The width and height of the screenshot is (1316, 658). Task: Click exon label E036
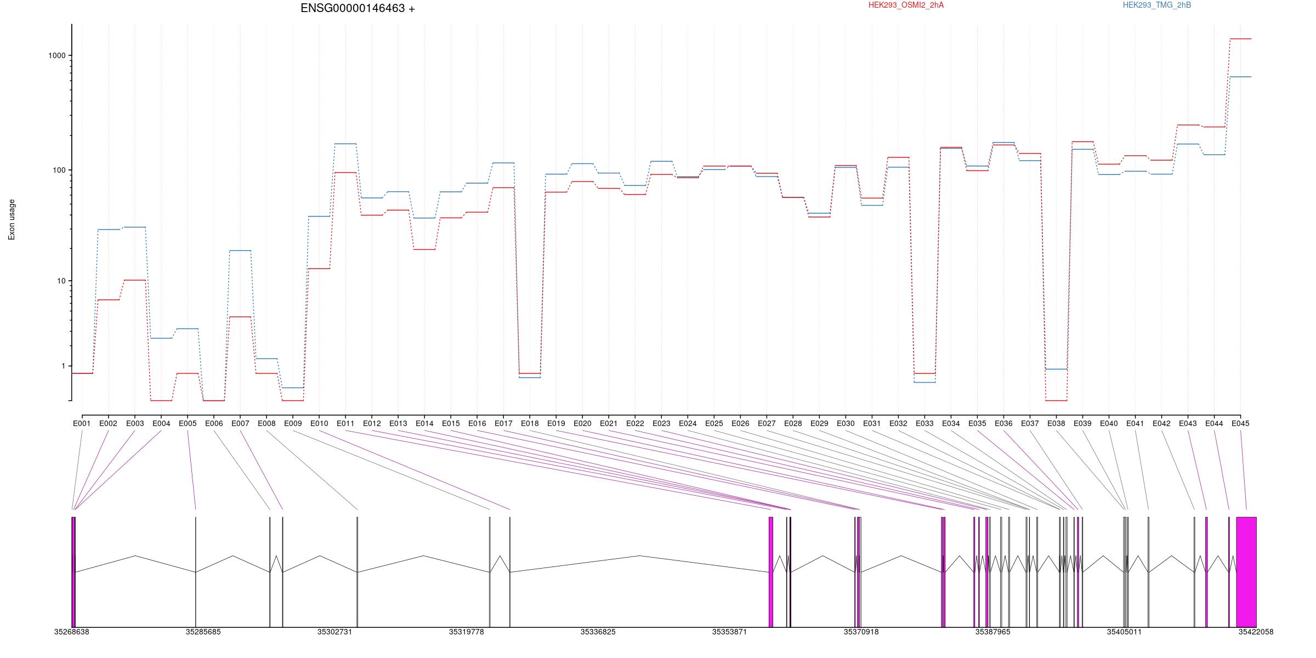(1003, 423)
